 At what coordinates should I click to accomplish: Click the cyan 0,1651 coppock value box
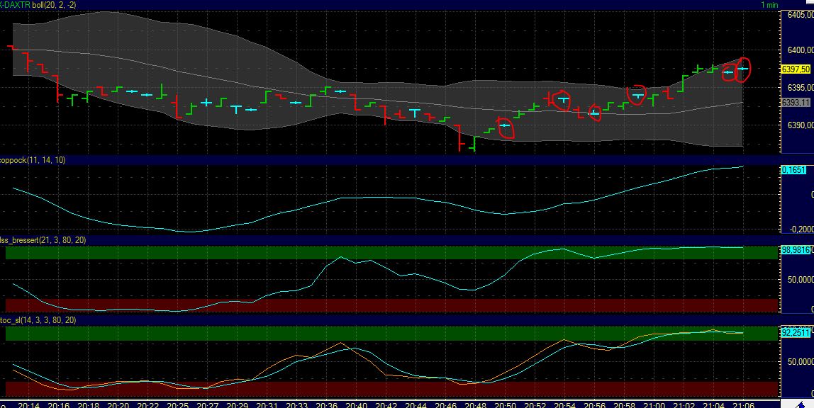tap(794, 170)
